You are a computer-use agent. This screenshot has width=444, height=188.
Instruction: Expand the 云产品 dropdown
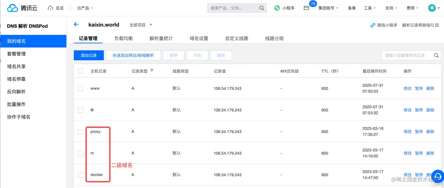[x=85, y=8]
